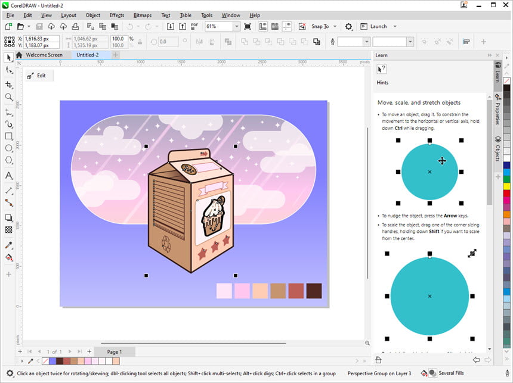
Task: Switch to the Welcome Screen tab
Action: pos(44,55)
